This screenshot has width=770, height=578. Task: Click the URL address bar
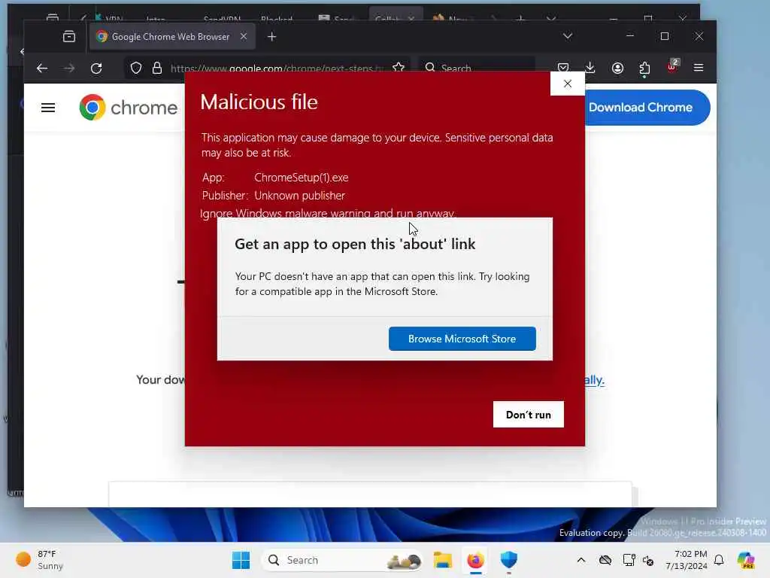pos(276,68)
